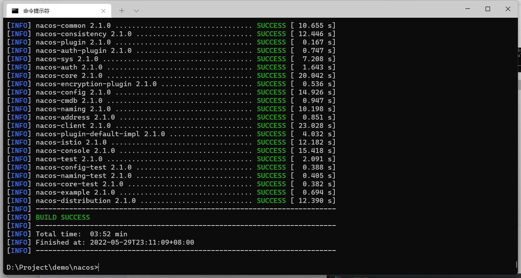Click the 23.028 s duration value

[x=315, y=125]
